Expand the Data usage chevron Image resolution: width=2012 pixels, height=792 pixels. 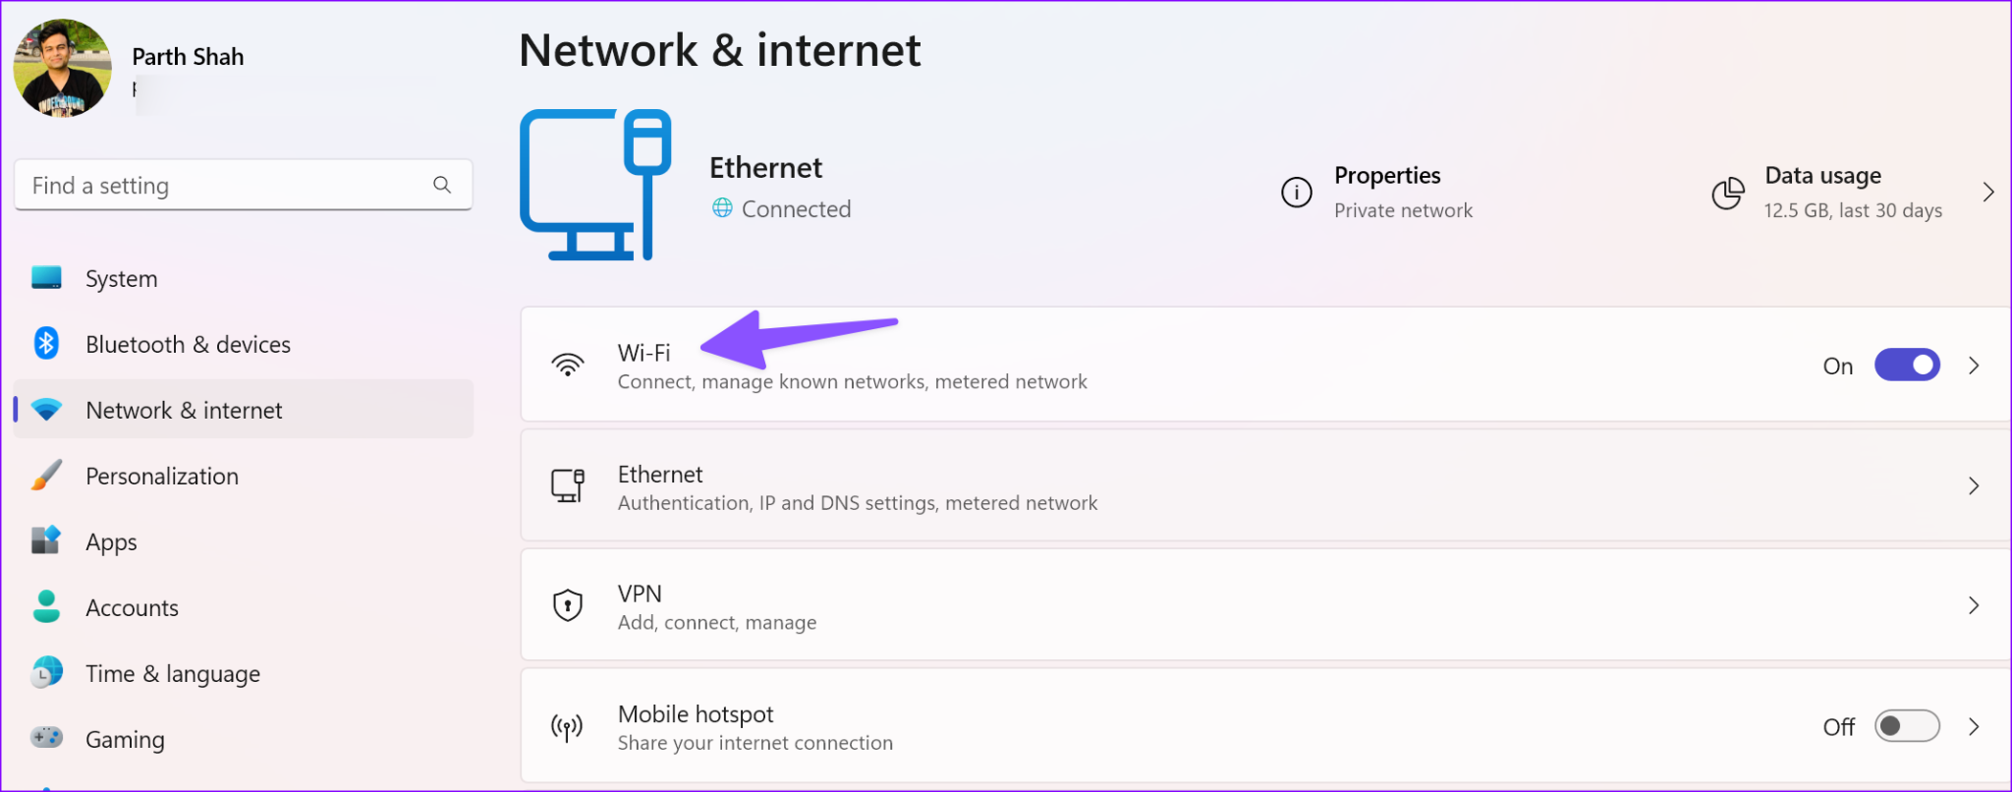tap(1989, 193)
